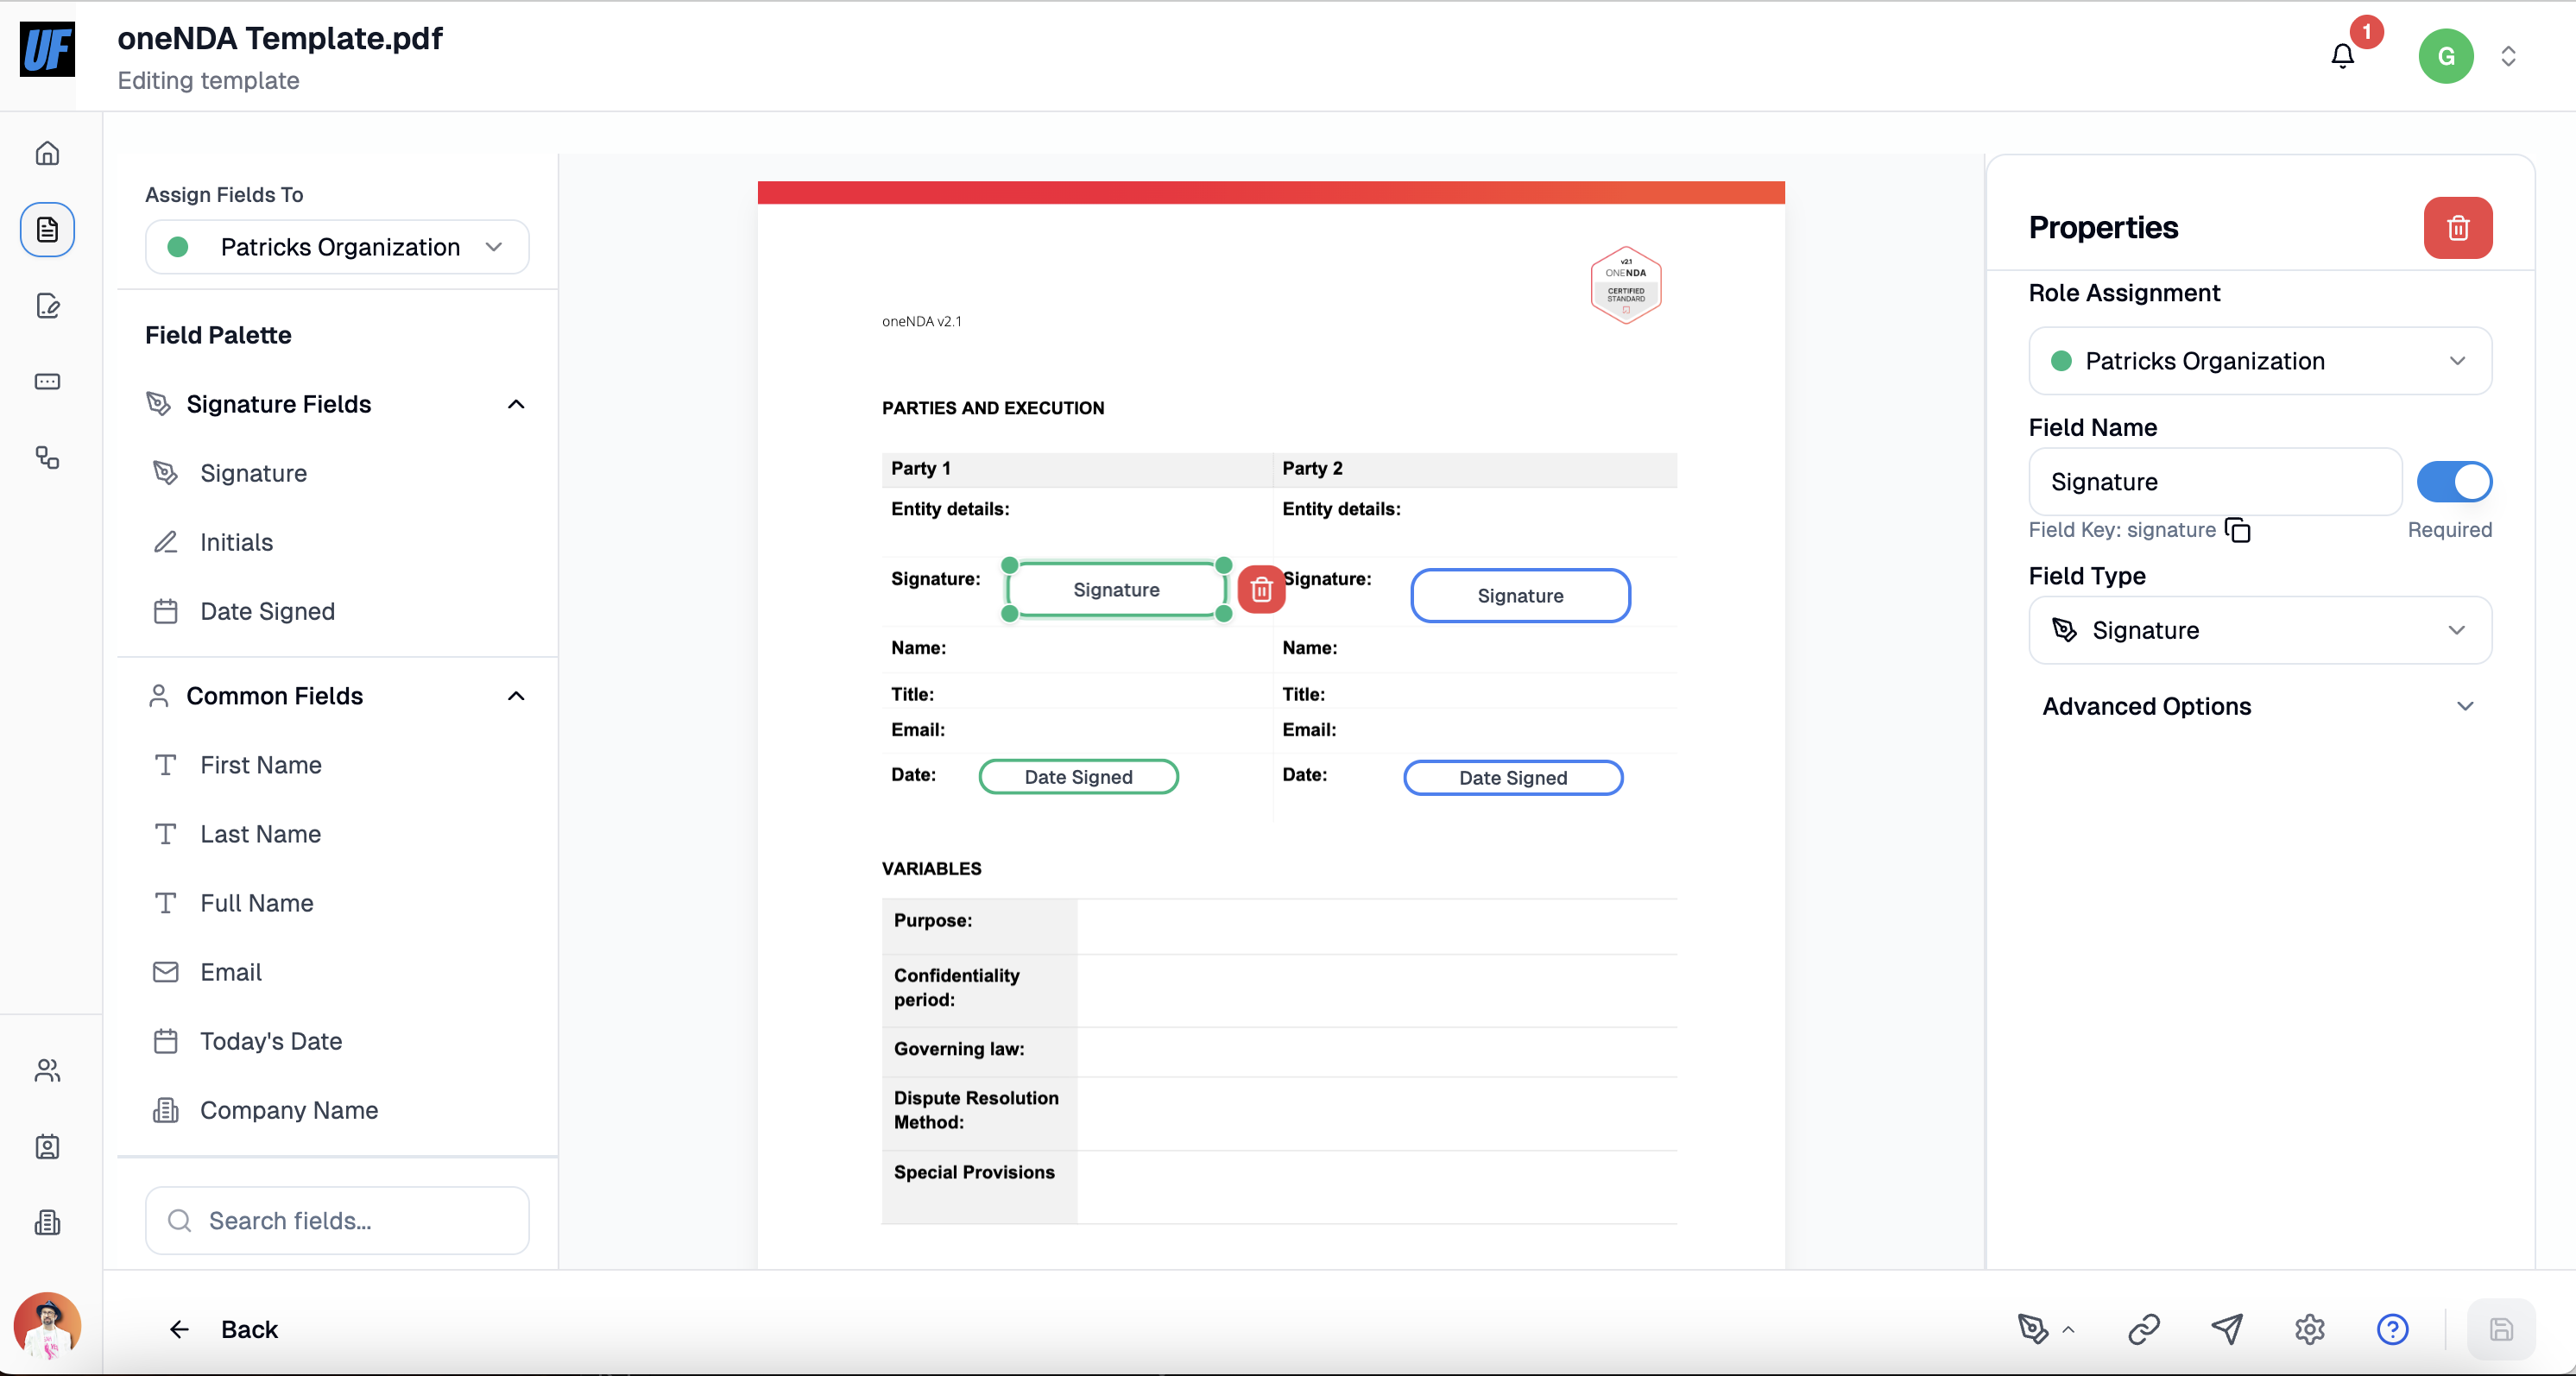
Task: Click the Purpose variable row
Action: (1279, 927)
